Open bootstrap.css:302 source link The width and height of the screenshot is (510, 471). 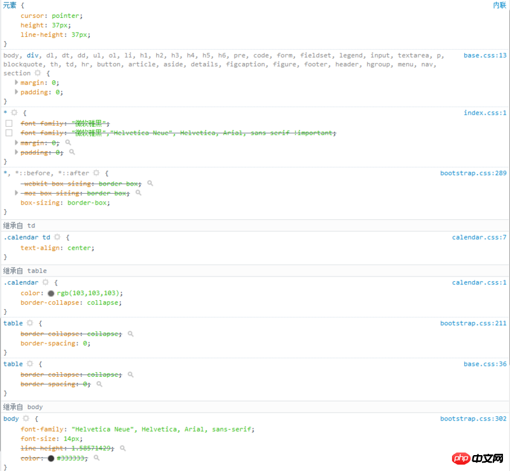pos(473,419)
